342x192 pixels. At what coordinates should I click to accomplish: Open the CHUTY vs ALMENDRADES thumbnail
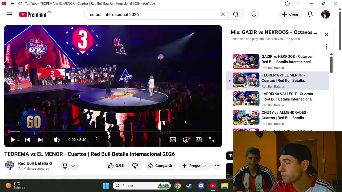pyautogui.click(x=246, y=117)
